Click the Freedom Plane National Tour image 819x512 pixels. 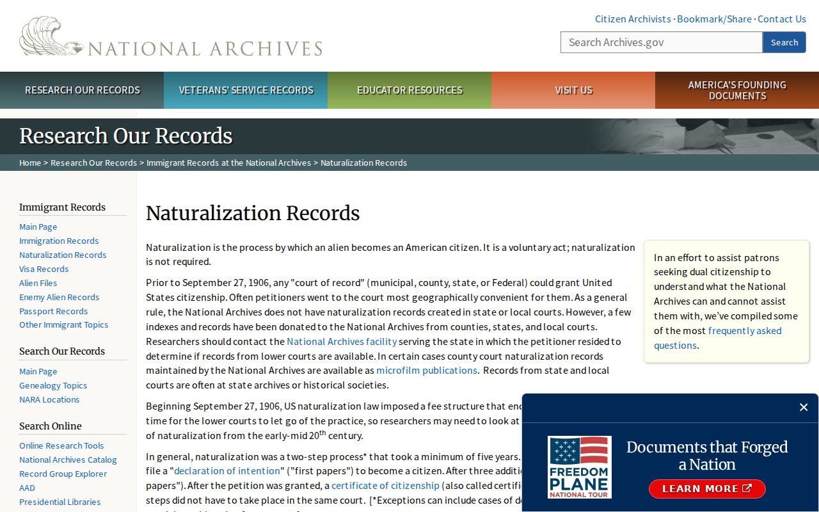pos(580,467)
